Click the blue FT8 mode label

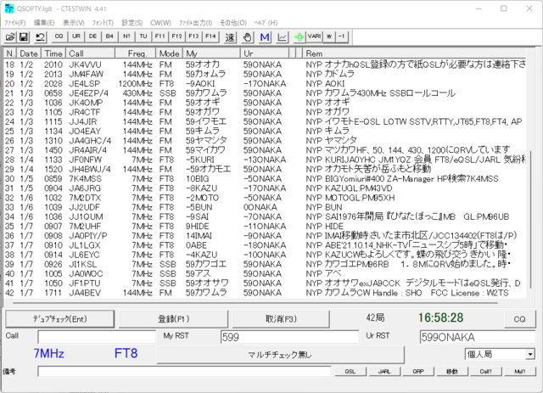click(x=126, y=353)
